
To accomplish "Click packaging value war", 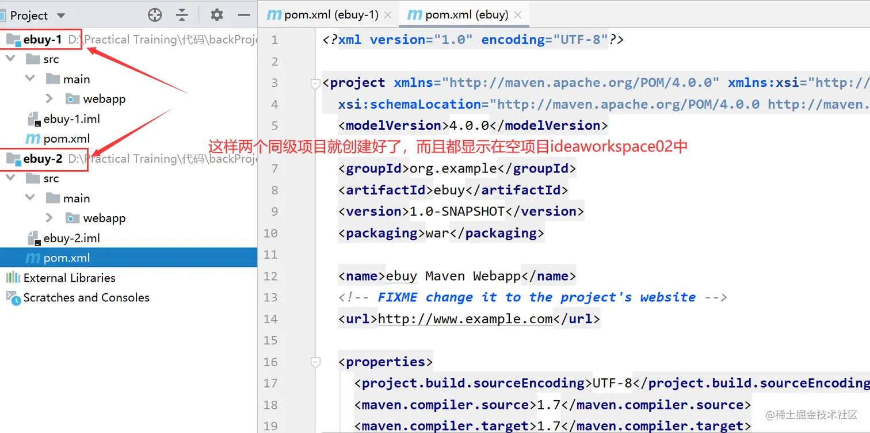I will [437, 233].
